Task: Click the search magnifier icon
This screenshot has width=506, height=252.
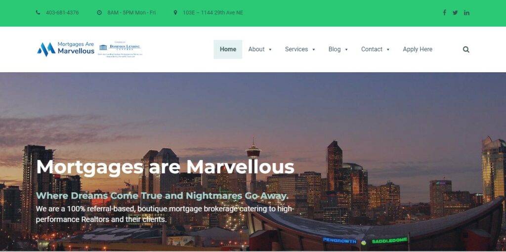Action: tap(466, 49)
